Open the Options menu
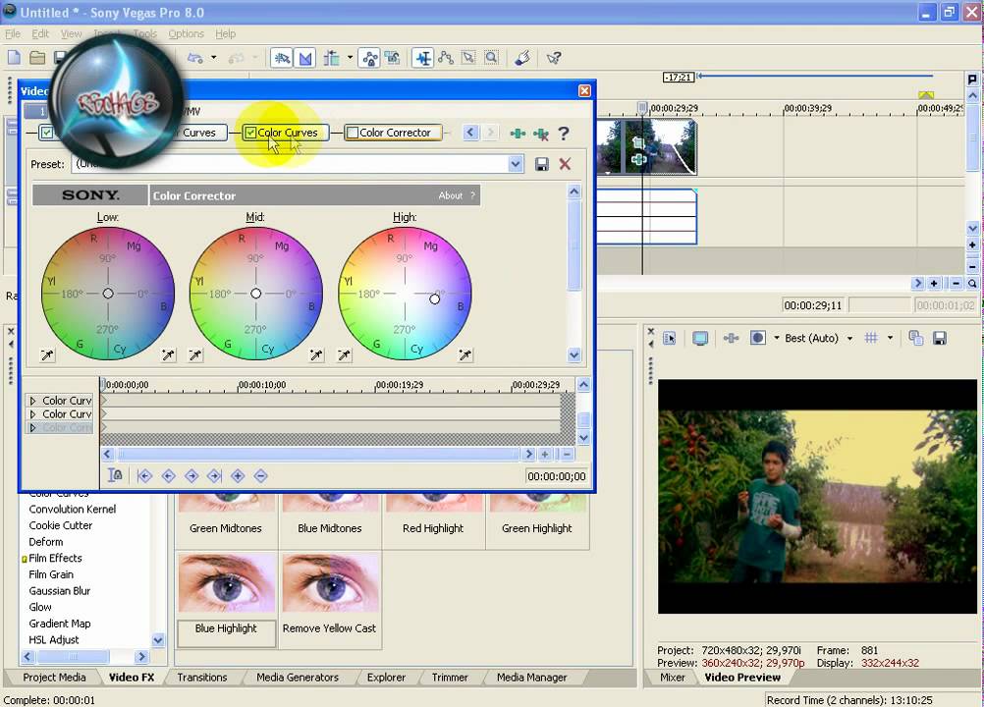Viewport: 984px width, 707px height. click(186, 33)
